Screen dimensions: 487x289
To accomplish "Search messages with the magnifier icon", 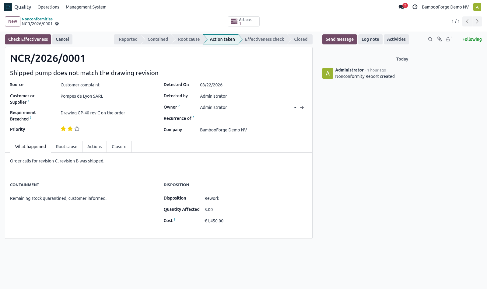I will pos(430,39).
